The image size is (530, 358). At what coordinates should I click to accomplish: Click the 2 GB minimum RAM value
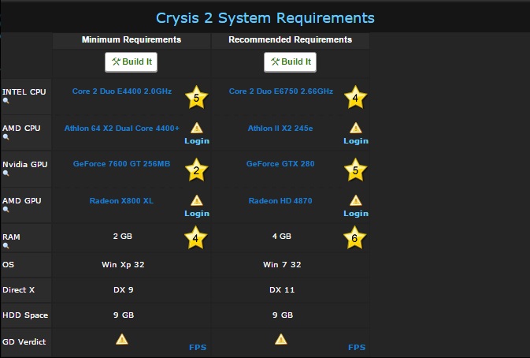(122, 237)
